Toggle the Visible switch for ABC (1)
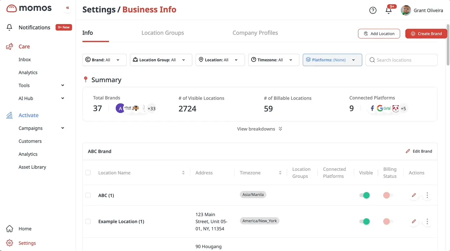The image size is (450, 251). (364, 195)
